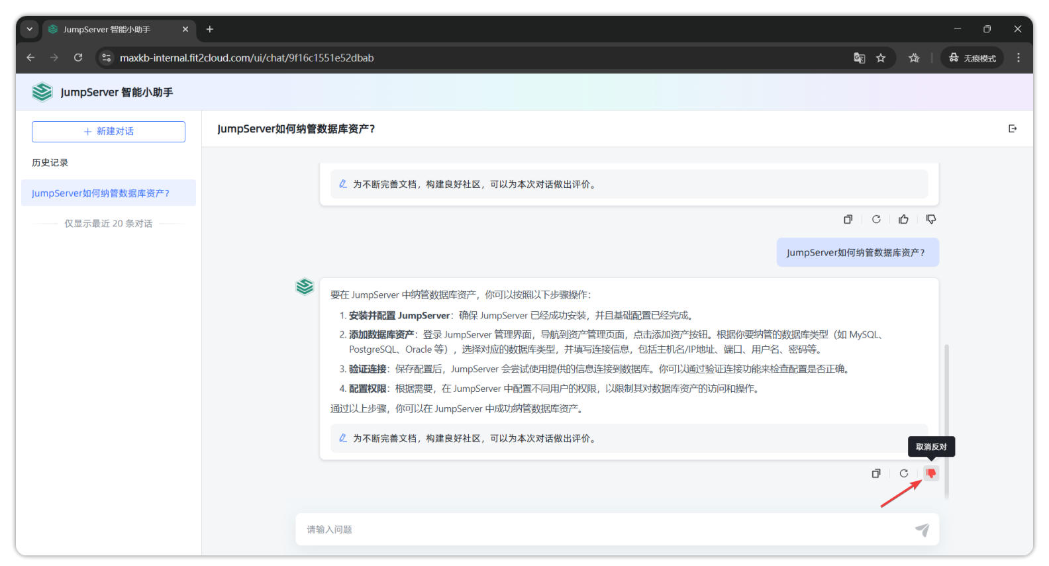
Task: Click the 历史记录 label in the sidebar
Action: [x=50, y=162]
